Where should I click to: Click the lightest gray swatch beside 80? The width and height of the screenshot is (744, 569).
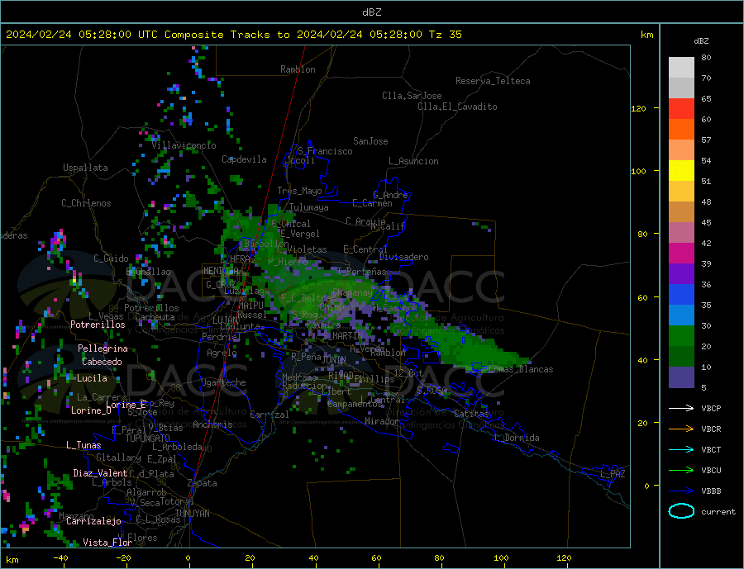coord(681,68)
